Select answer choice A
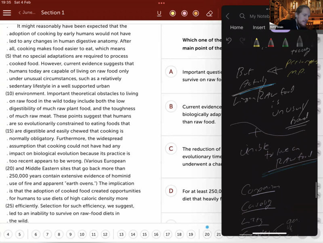323x243 pixels. pos(171,72)
